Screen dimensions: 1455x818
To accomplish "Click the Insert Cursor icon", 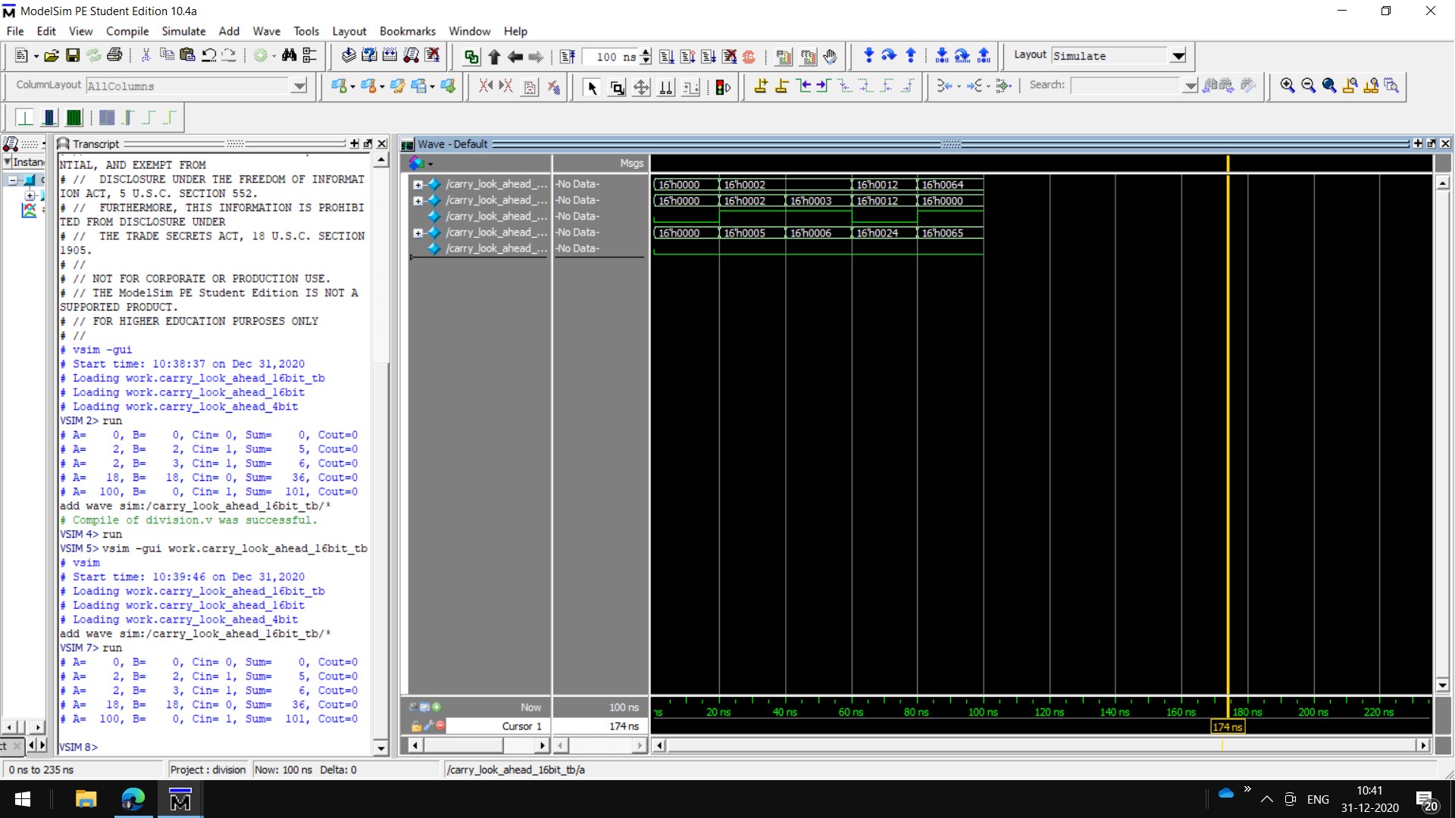I will (761, 86).
